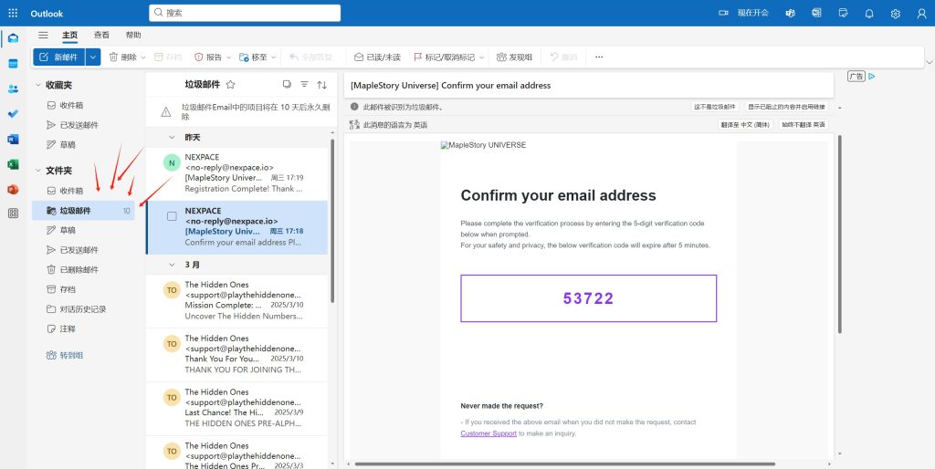Click 这不是垃圾邮件 button

pos(714,107)
